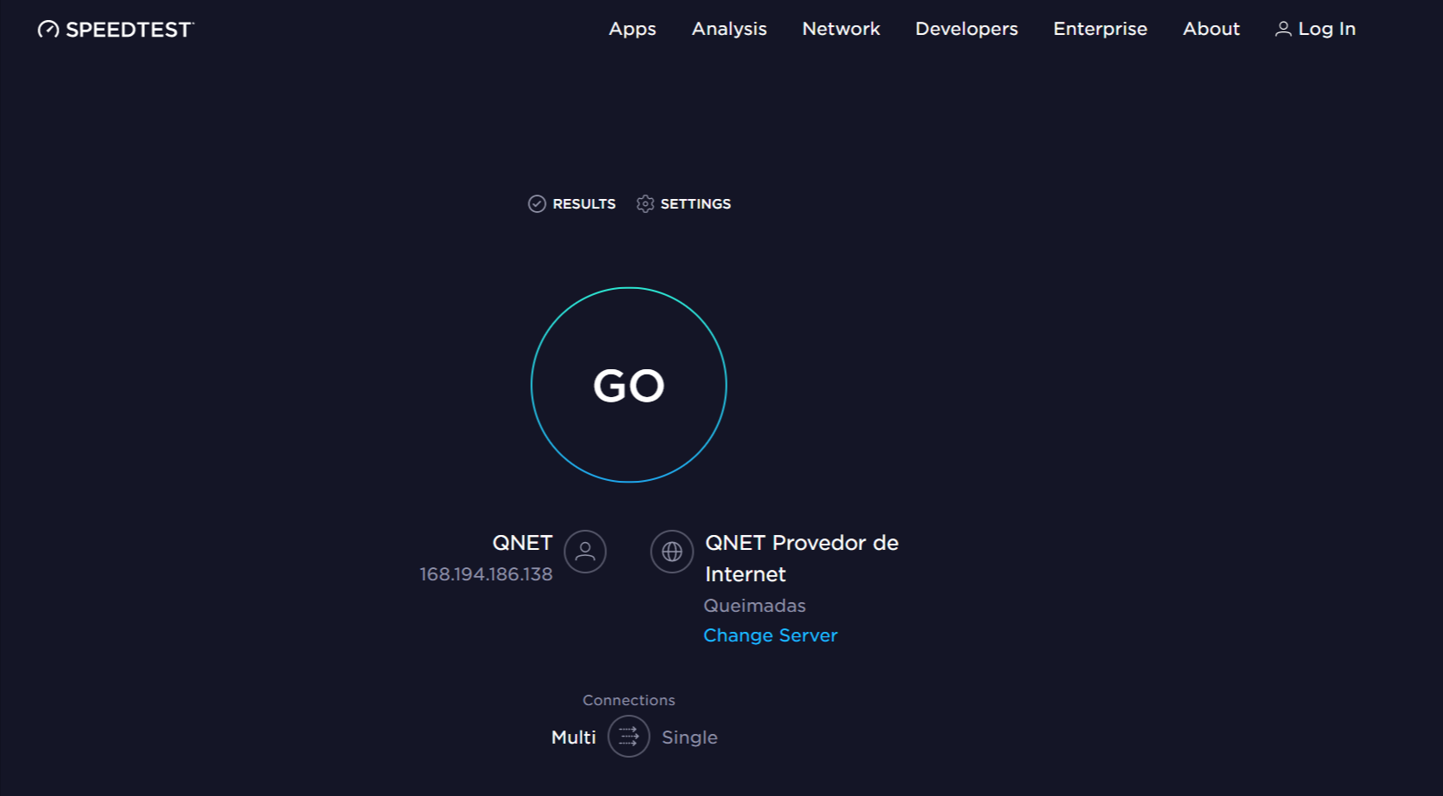Click the IP address 168.194.186.138
1443x796 pixels.
tap(486, 574)
